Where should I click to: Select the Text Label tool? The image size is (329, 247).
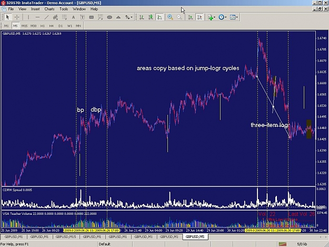82,17
